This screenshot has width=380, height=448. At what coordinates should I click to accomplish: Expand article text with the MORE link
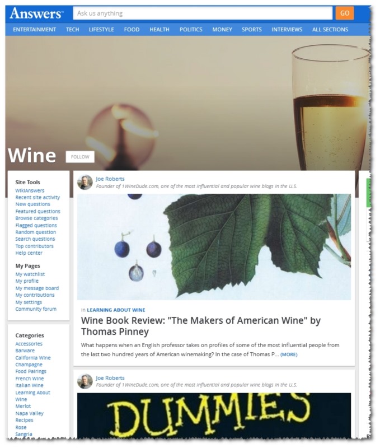(x=289, y=354)
